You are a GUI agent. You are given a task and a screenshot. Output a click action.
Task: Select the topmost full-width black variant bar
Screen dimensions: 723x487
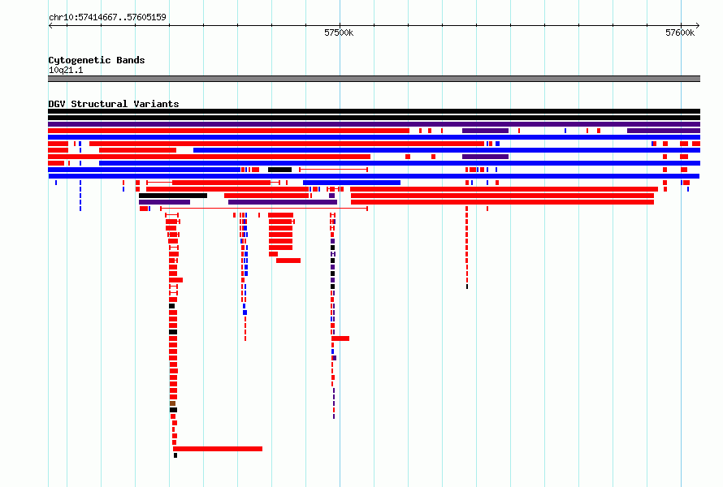point(374,111)
